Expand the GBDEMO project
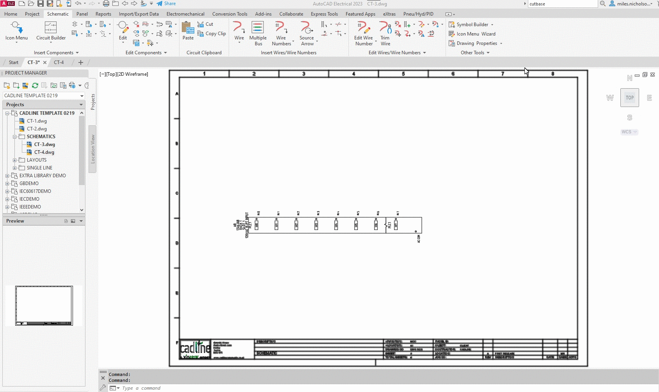This screenshot has width=659, height=392. [7, 184]
